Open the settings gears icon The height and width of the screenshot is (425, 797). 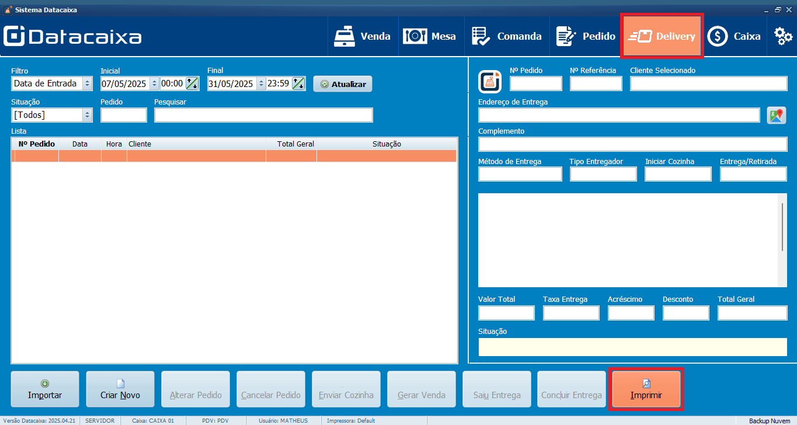(x=783, y=36)
